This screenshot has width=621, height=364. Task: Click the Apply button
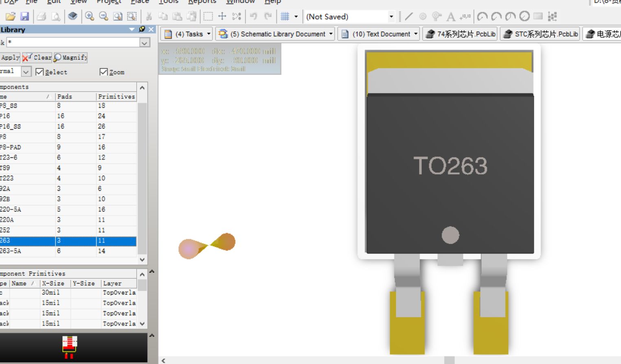click(x=10, y=57)
